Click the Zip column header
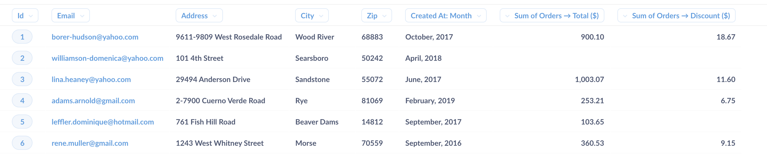Image resolution: width=767 pixels, height=154 pixels. (x=377, y=15)
